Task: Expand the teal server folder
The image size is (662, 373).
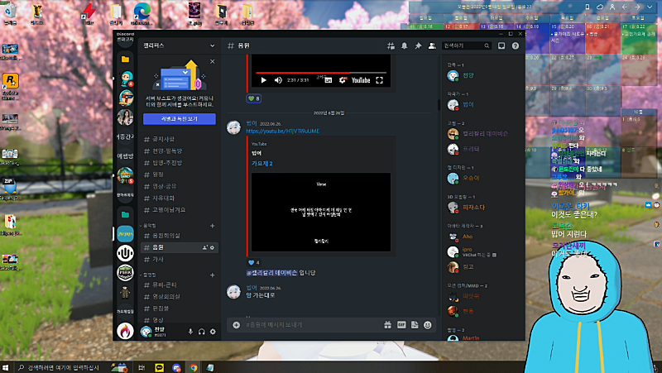Action: (126, 215)
